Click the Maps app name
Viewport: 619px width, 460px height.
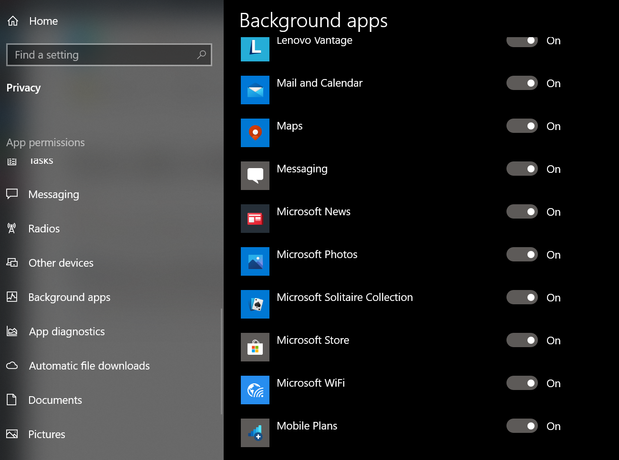coord(290,126)
